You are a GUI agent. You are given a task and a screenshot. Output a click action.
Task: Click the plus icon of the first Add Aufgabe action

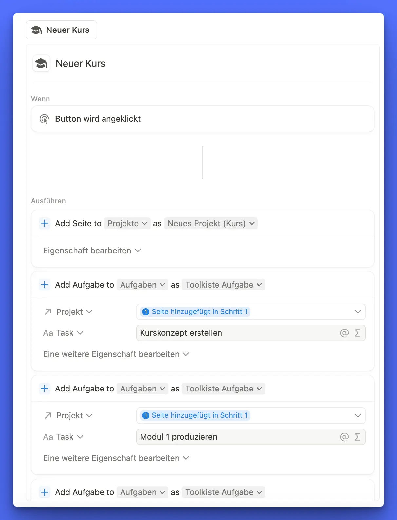tap(44, 285)
